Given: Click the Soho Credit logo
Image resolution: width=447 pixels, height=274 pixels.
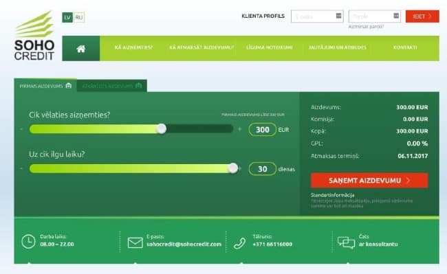Looking at the screenshot, I should click(34, 36).
